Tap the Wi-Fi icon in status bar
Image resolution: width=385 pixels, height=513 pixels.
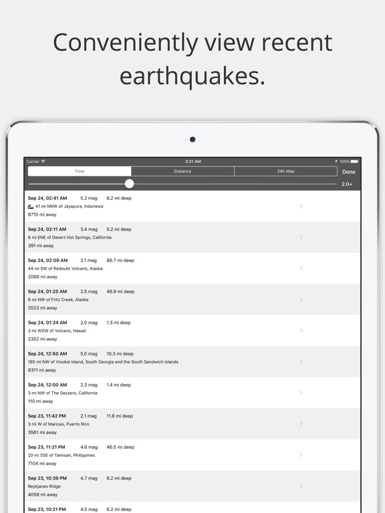[43, 161]
